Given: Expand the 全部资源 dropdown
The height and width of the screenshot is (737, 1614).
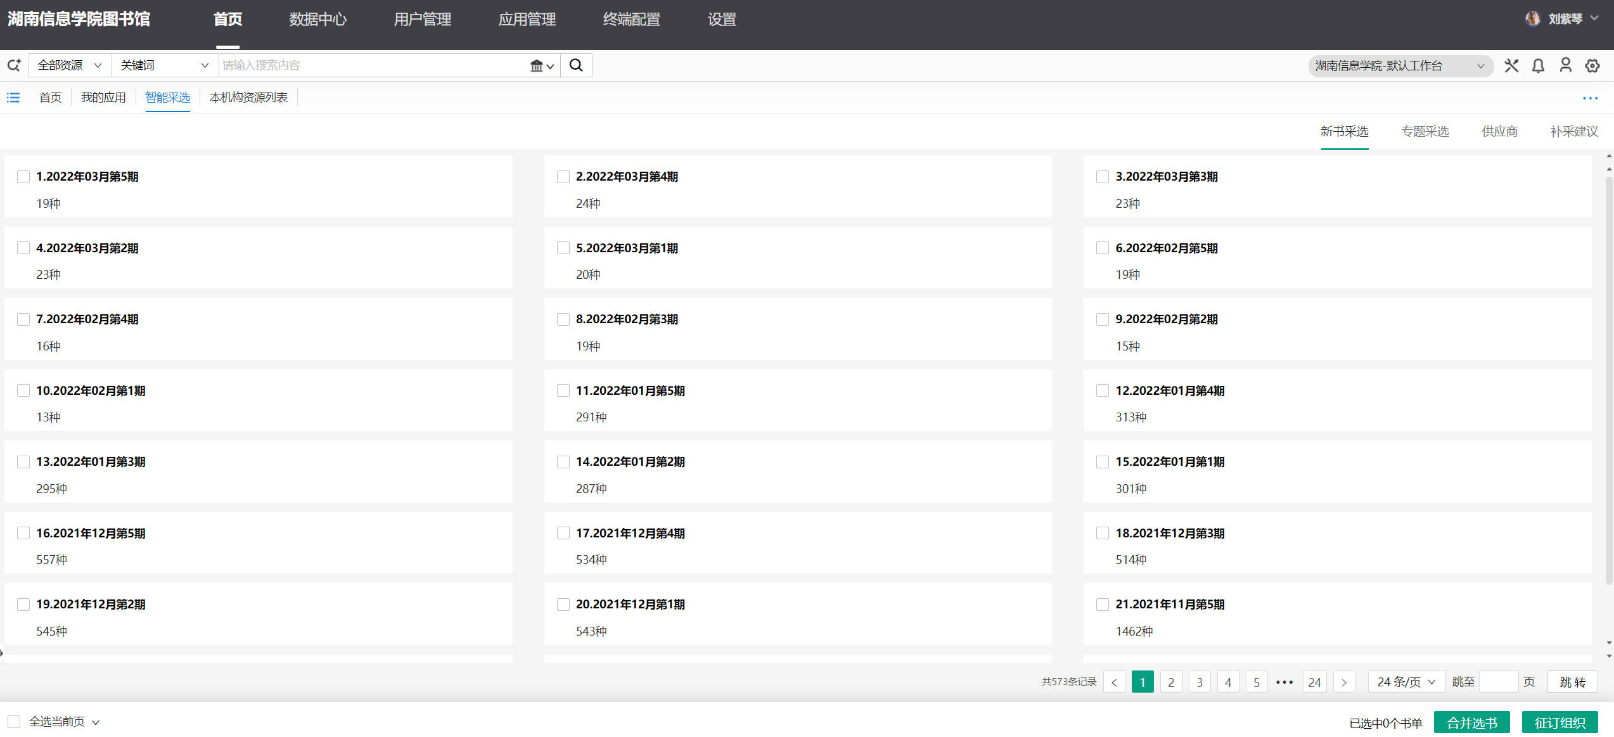Looking at the screenshot, I should pyautogui.click(x=70, y=65).
